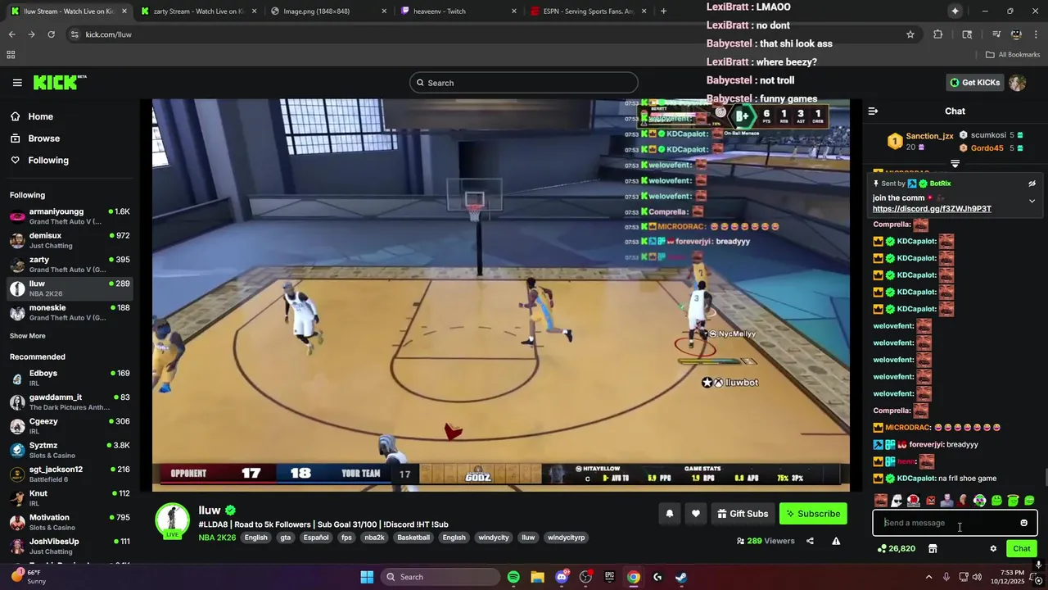Screen dimensions: 1048x590
Task: Open chat settings gear
Action: click(993, 549)
